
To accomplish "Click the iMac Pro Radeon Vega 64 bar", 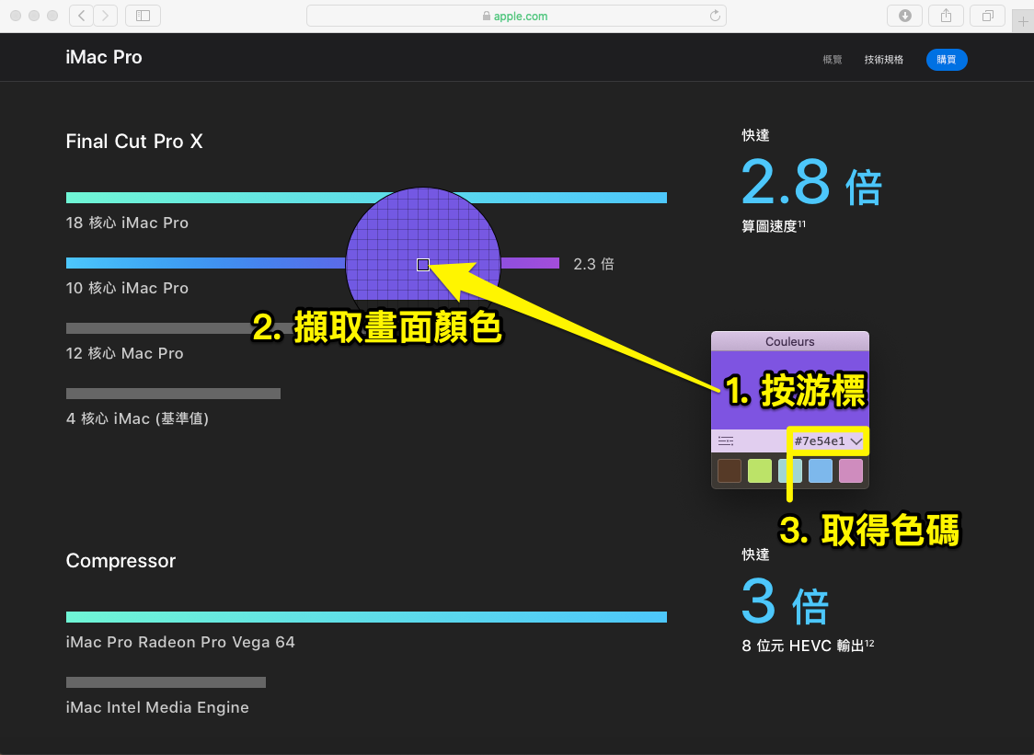I will coord(367,617).
